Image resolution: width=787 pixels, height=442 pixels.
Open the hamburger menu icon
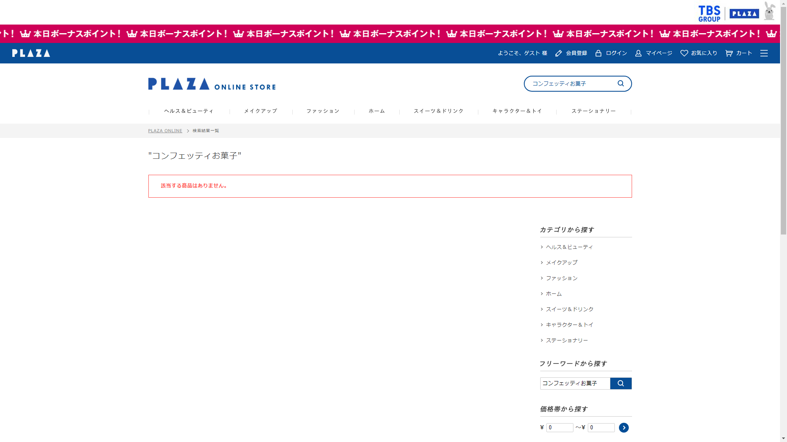tap(764, 53)
